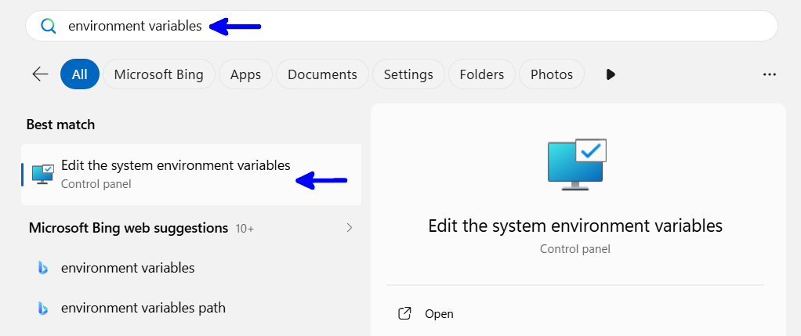
Task: Expand Microsoft Bing web suggestions chevron
Action: [x=350, y=228]
